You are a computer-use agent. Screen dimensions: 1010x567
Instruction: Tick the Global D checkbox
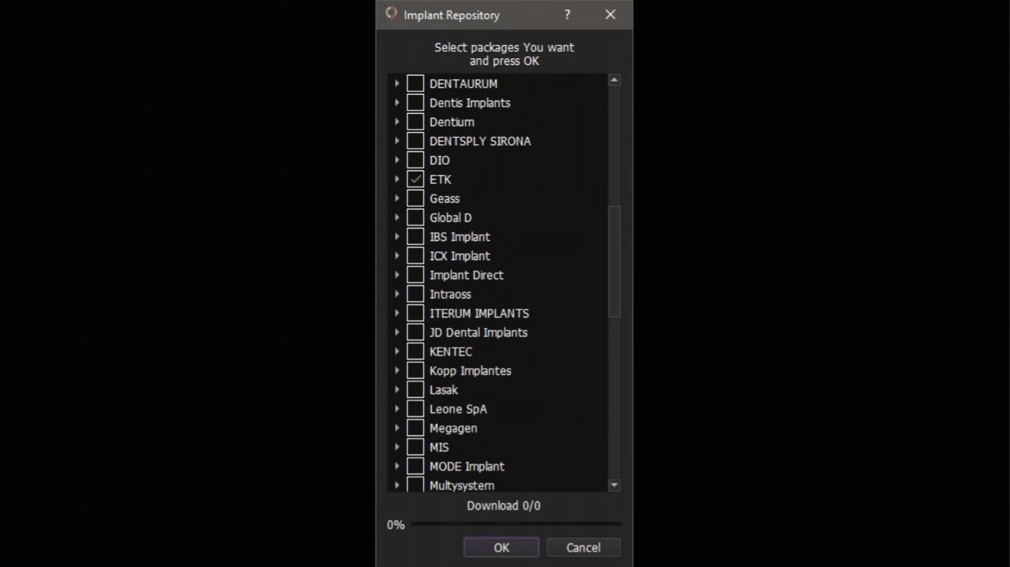click(415, 217)
